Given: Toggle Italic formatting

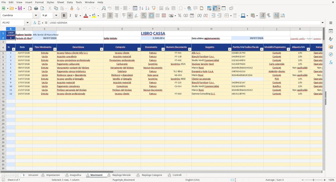Looking at the screenshot, I should click(x=70, y=16).
